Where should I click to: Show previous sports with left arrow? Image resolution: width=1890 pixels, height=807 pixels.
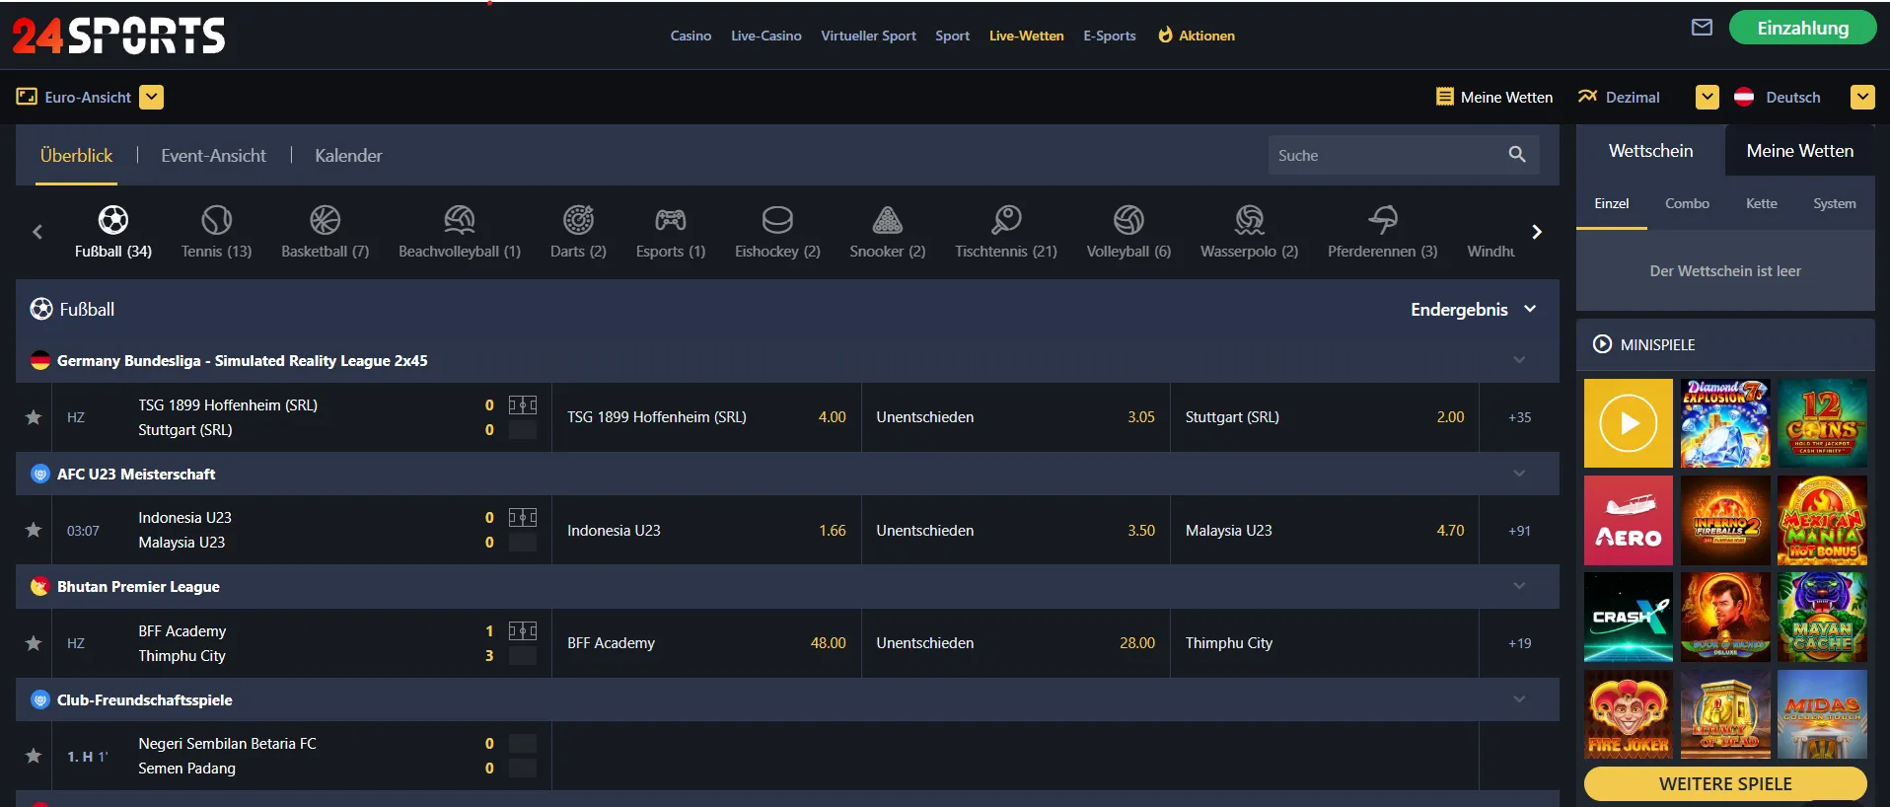pyautogui.click(x=37, y=232)
